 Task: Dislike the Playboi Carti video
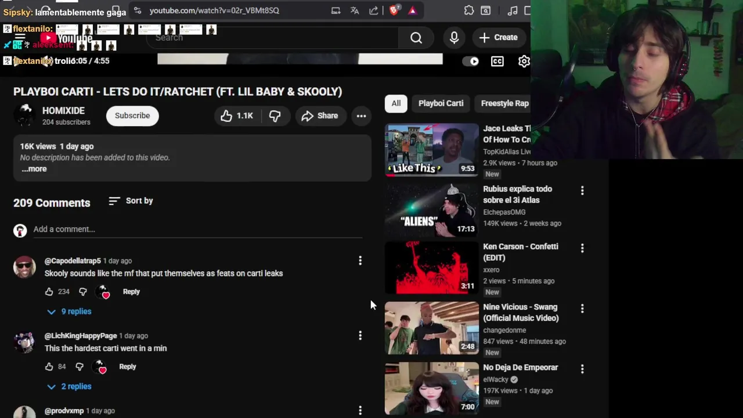point(275,116)
